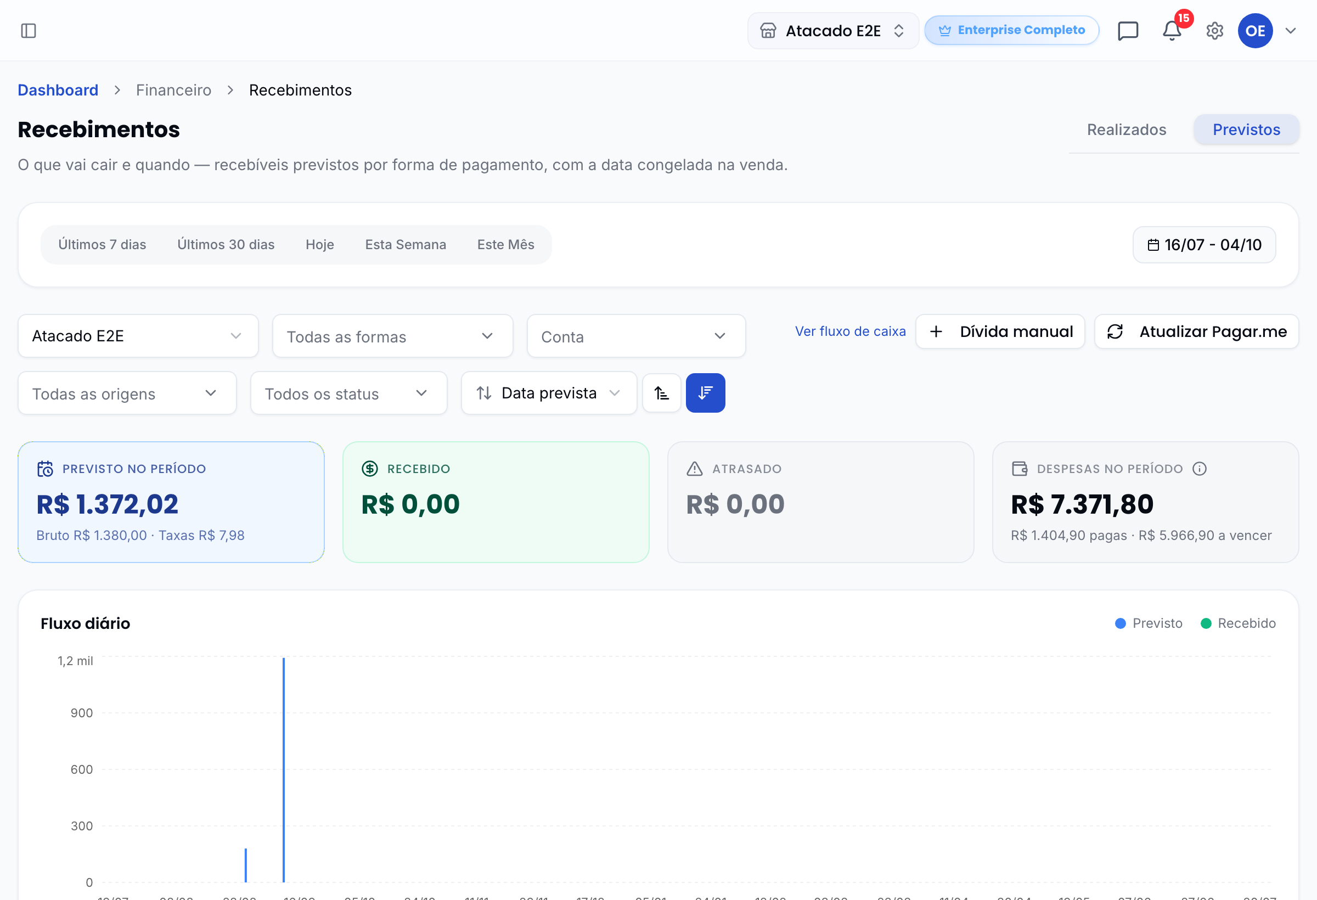The image size is (1317, 900).
Task: Click Bruto R$ 1.380,00 · Taxas text
Action: pos(140,536)
